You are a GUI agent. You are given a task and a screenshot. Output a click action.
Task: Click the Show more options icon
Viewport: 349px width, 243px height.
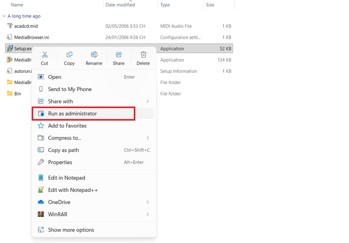(x=41, y=229)
